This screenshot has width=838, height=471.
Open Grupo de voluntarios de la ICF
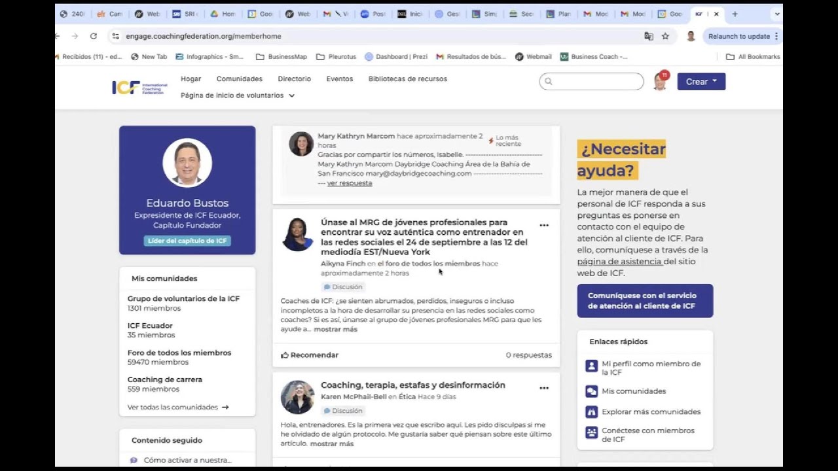pos(184,299)
